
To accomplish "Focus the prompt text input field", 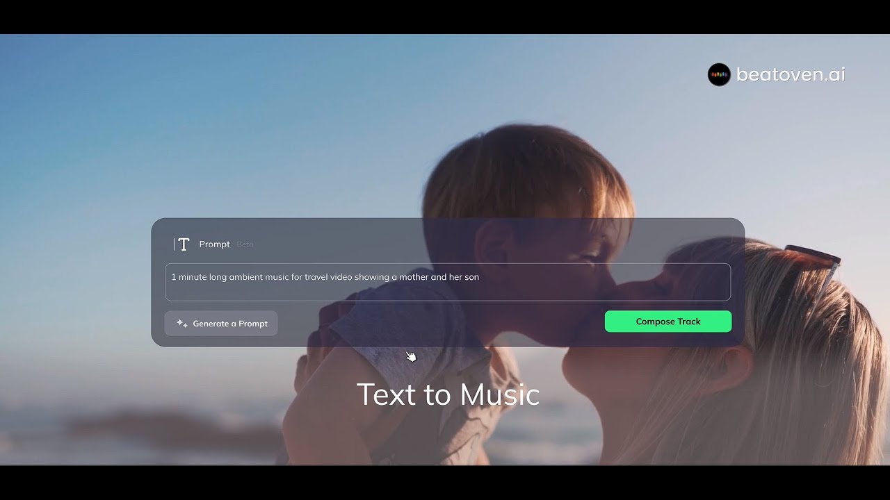I will (x=448, y=282).
